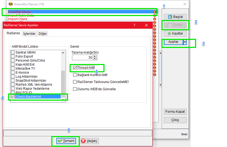
Task: Open the Kayıtlar logs button
Action: 175,33
